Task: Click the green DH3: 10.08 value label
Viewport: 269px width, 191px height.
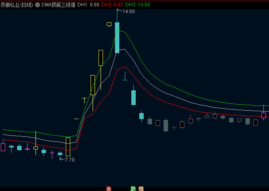Action: pos(138,5)
